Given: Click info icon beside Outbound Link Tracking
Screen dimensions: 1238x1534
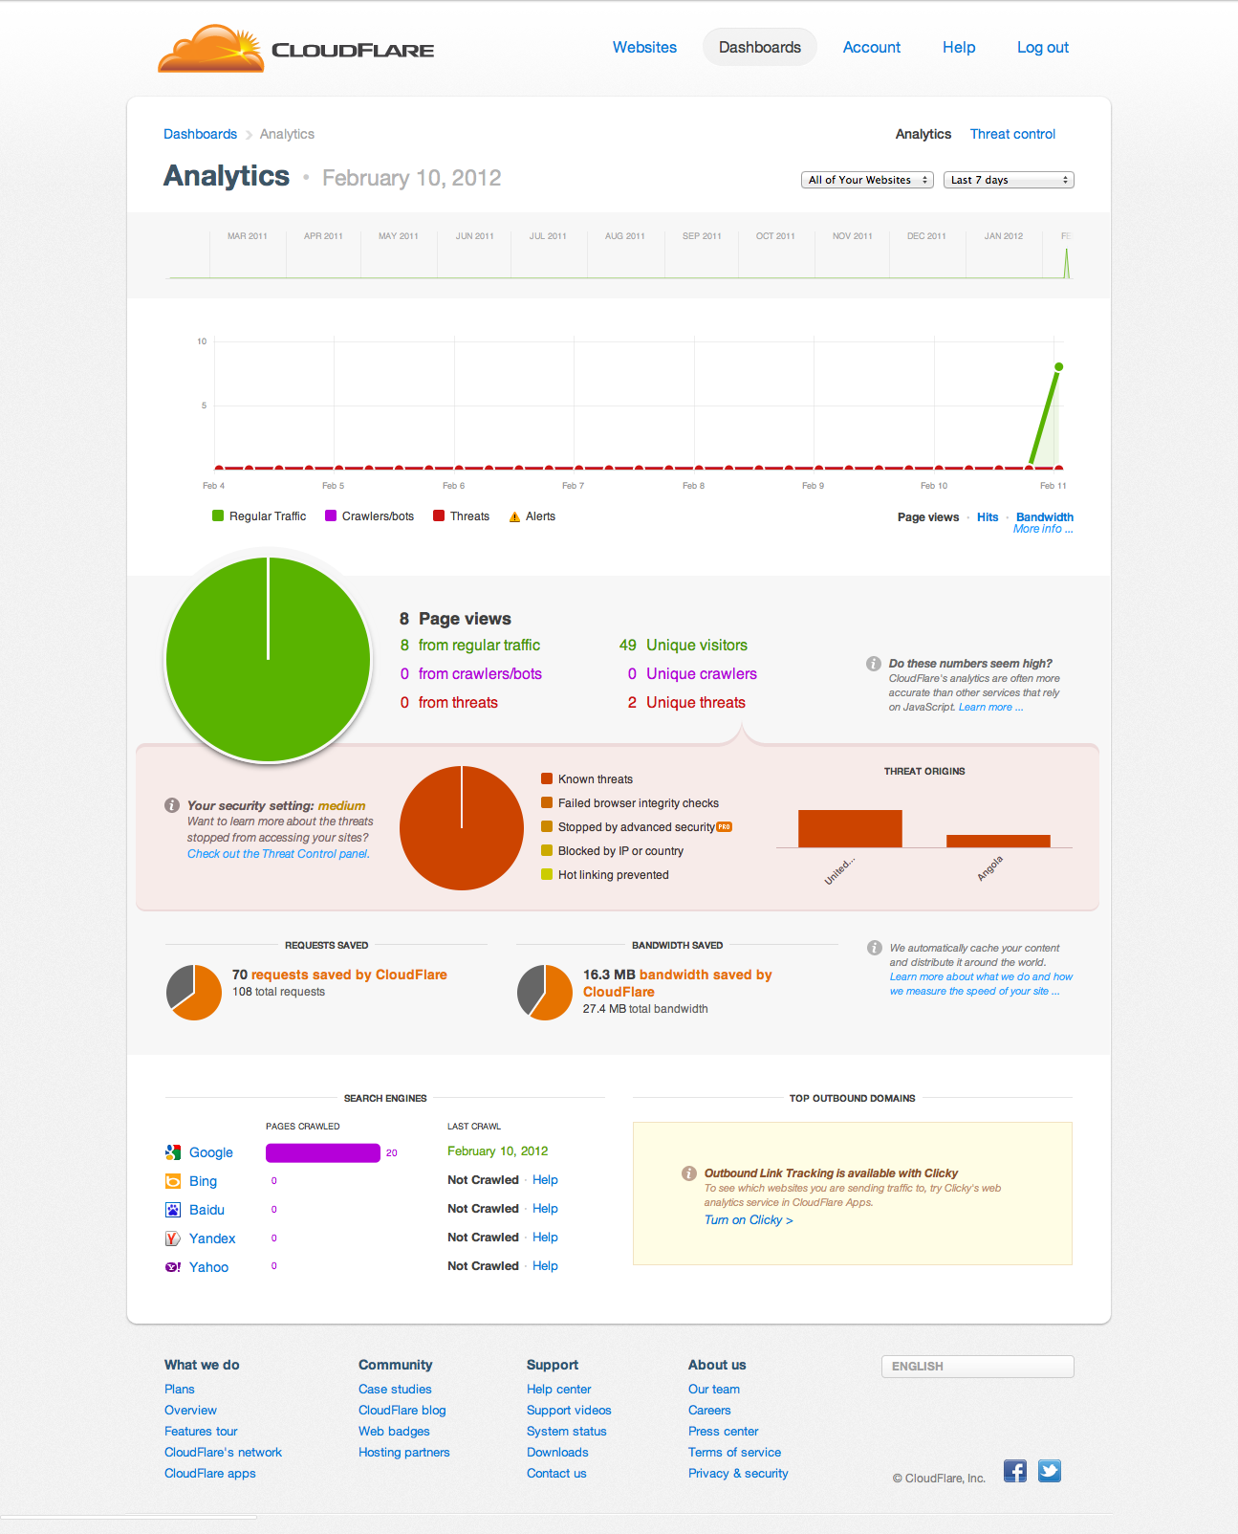Looking at the screenshot, I should tap(689, 1173).
